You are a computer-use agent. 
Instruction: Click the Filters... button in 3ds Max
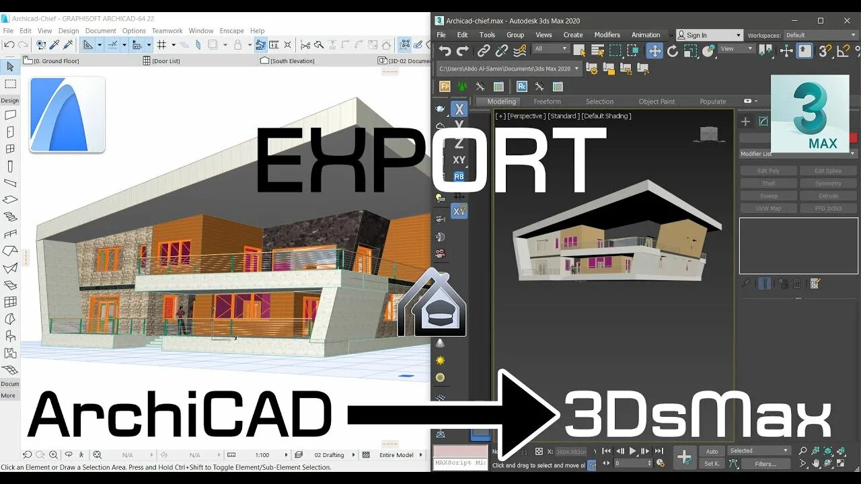pyautogui.click(x=765, y=464)
